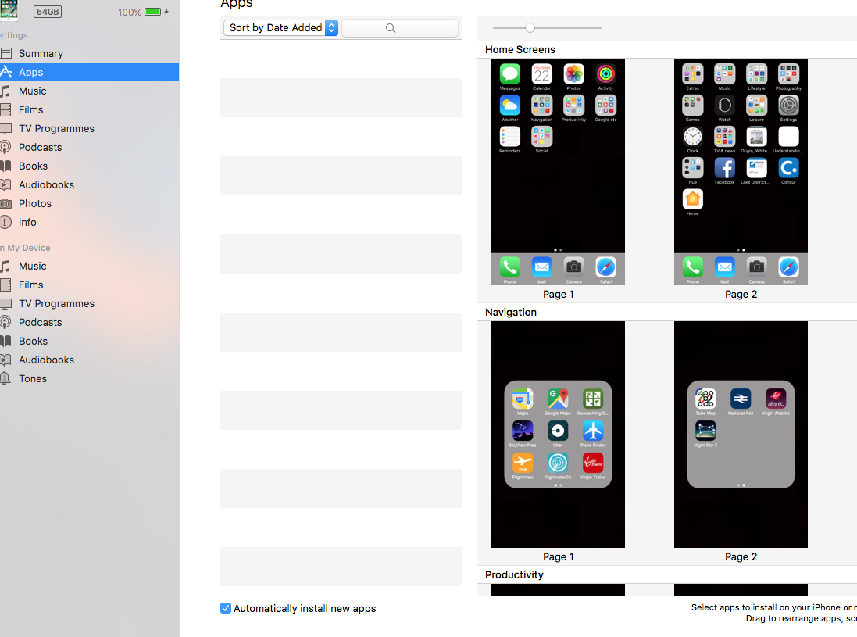
Task: Click the Home Screens section heading
Action: (520, 50)
